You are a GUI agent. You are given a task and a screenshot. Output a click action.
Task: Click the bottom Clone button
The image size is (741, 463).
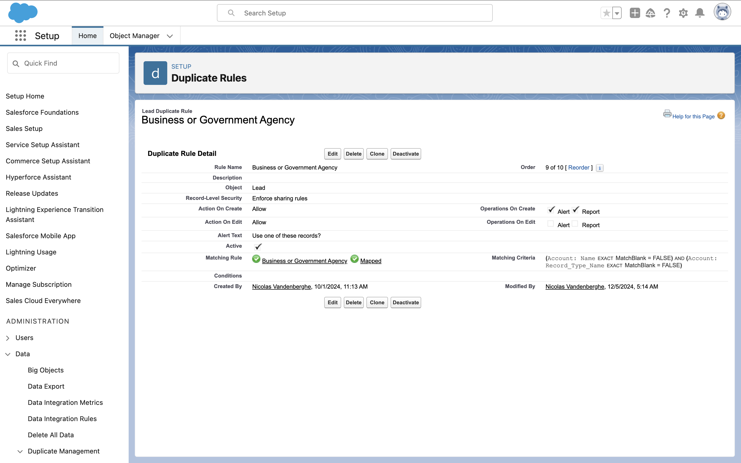coord(377,302)
